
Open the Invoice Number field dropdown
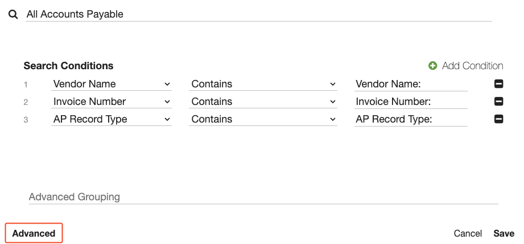coord(111,102)
